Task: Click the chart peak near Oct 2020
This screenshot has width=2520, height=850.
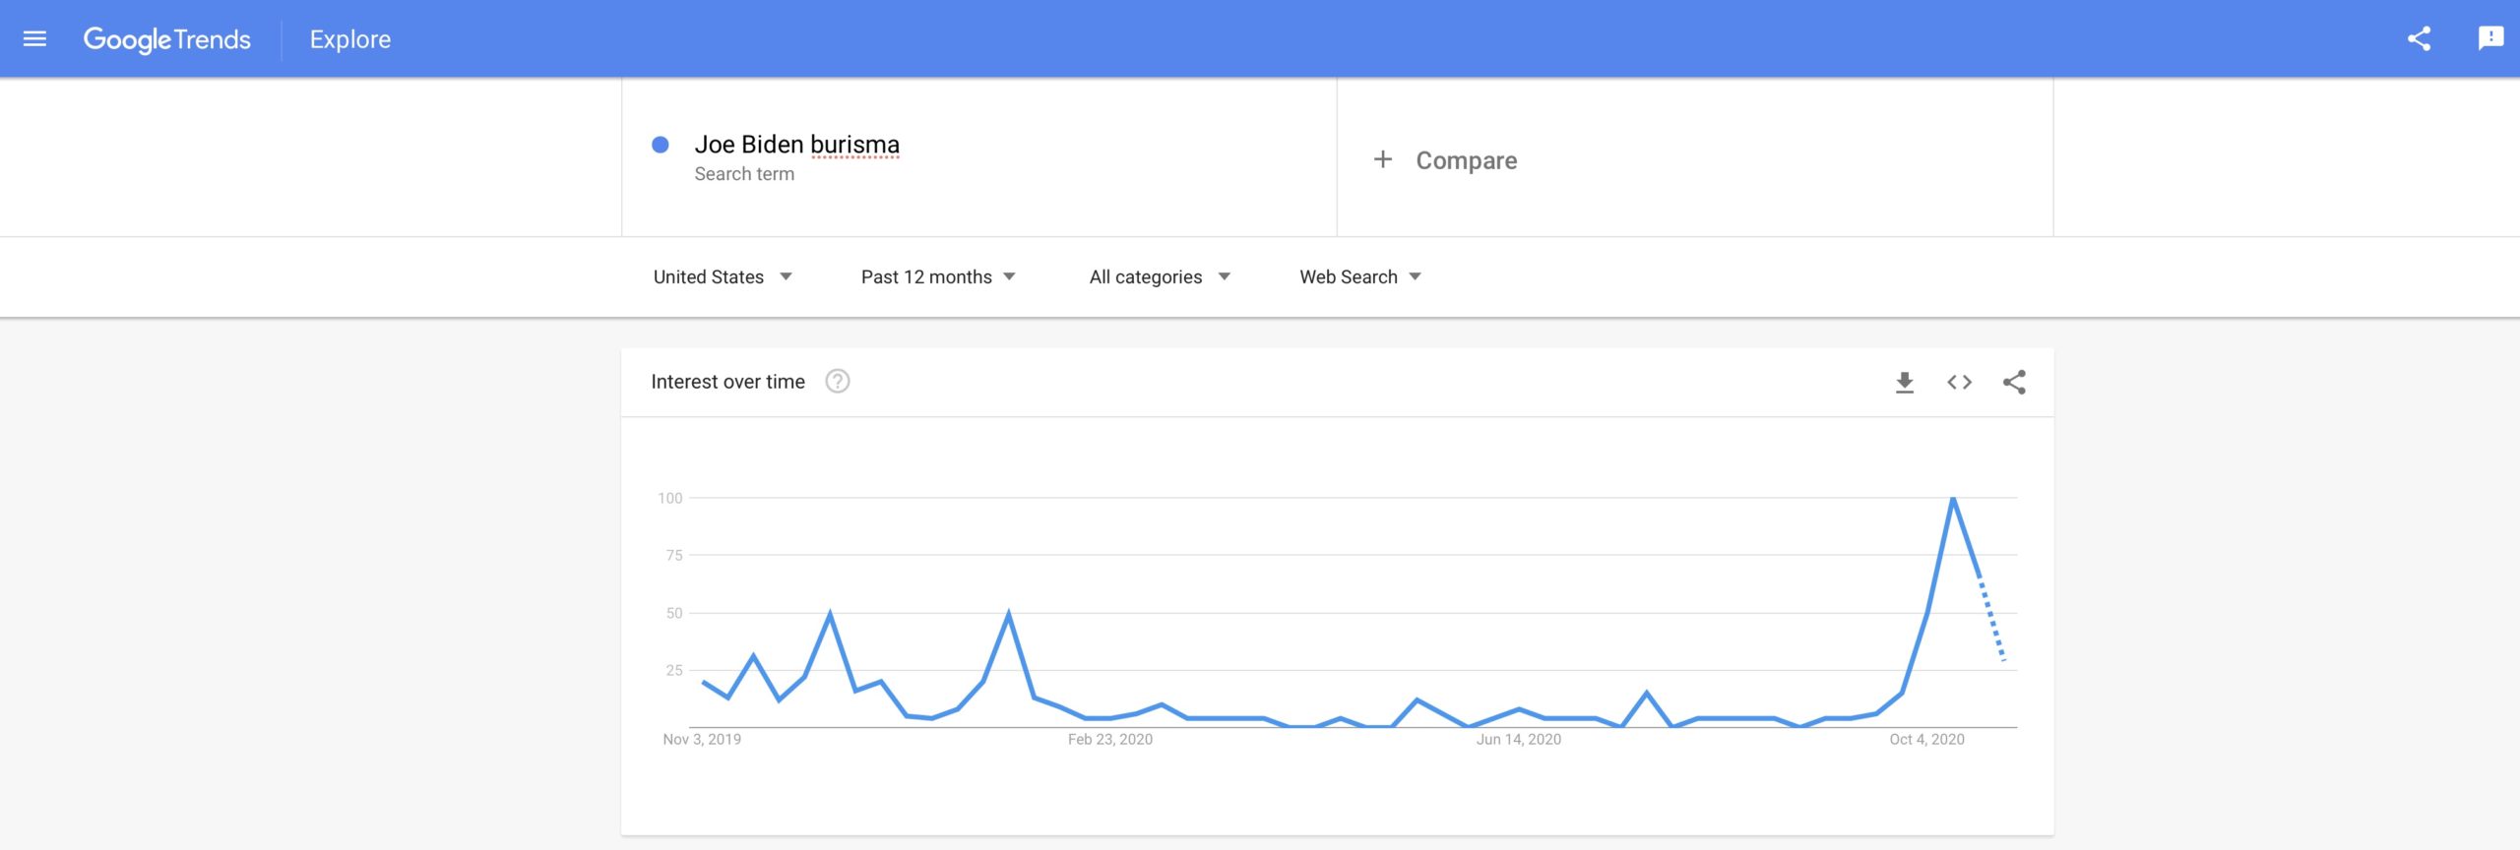Action: [x=1953, y=499]
